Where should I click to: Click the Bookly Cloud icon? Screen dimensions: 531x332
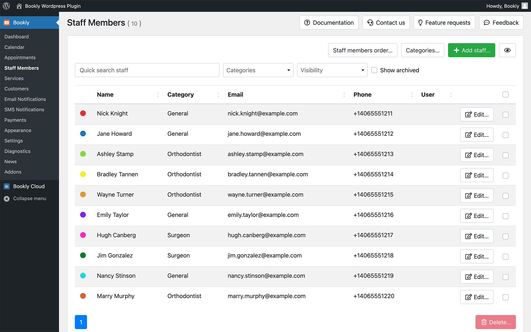[x=7, y=186]
